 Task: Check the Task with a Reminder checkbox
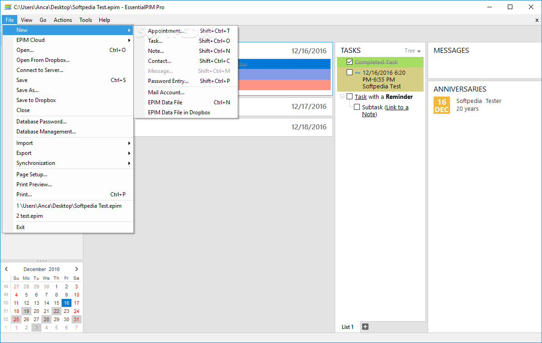349,97
